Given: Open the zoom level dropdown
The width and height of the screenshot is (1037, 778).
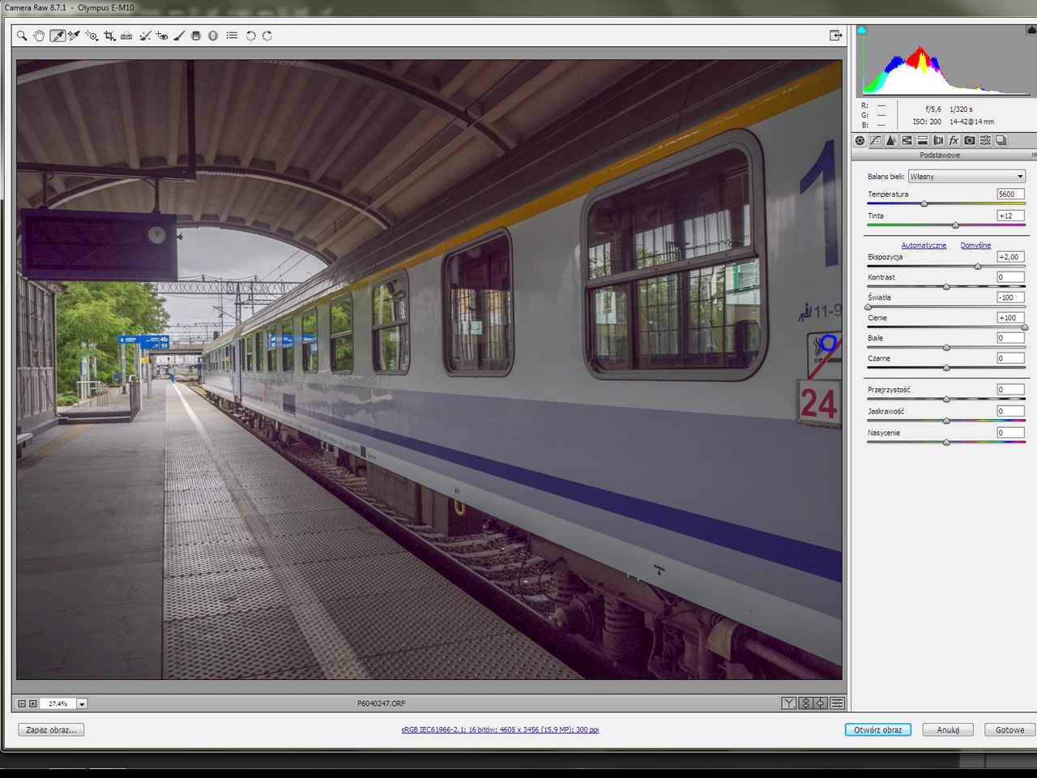Looking at the screenshot, I should tap(82, 703).
